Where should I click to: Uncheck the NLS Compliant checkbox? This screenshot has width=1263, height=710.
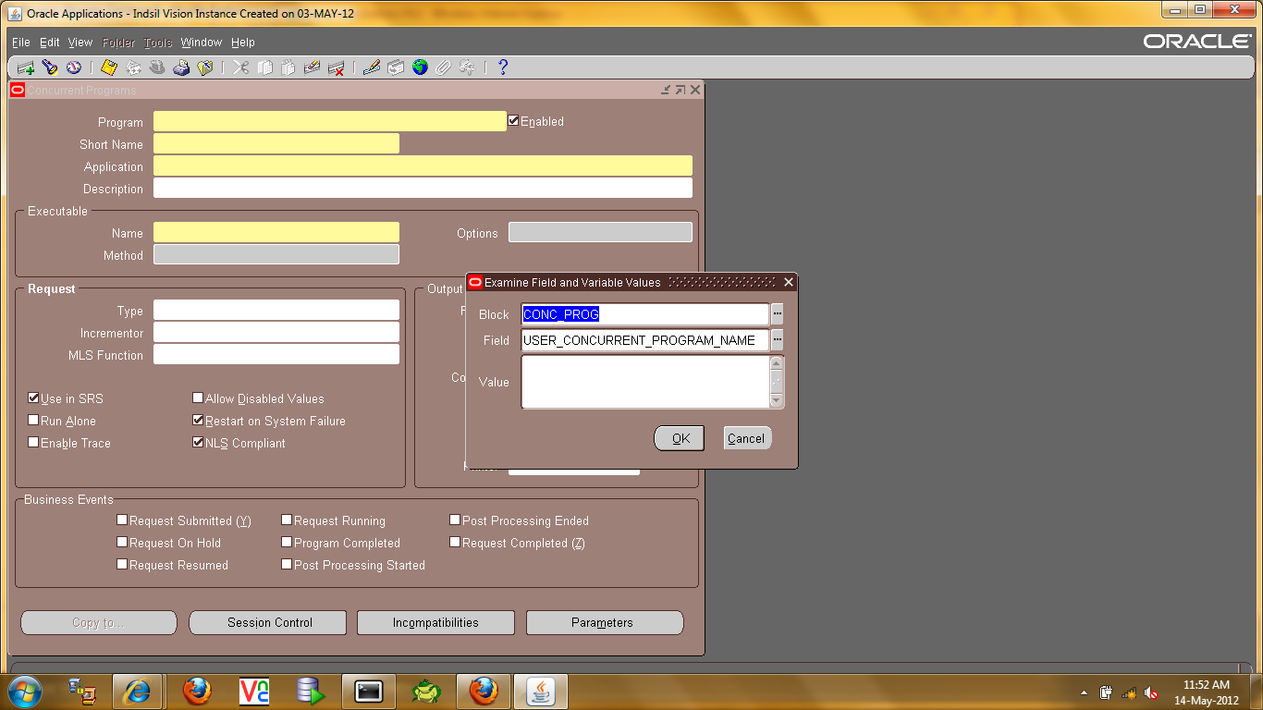[x=198, y=443]
